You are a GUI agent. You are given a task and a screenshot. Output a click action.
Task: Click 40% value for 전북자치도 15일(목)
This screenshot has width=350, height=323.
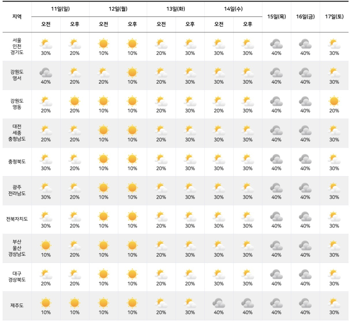coord(276,226)
